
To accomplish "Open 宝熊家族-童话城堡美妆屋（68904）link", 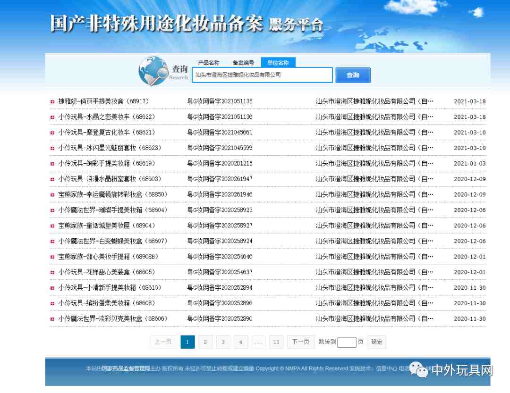I will [x=107, y=225].
